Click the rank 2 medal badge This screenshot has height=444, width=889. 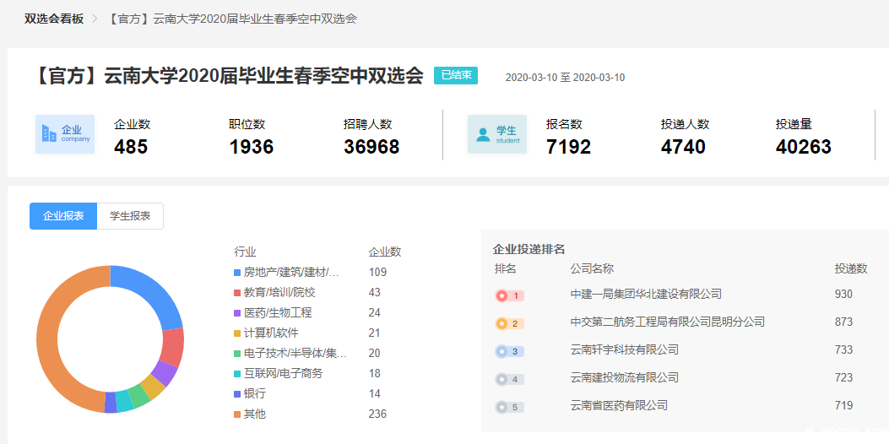click(509, 323)
